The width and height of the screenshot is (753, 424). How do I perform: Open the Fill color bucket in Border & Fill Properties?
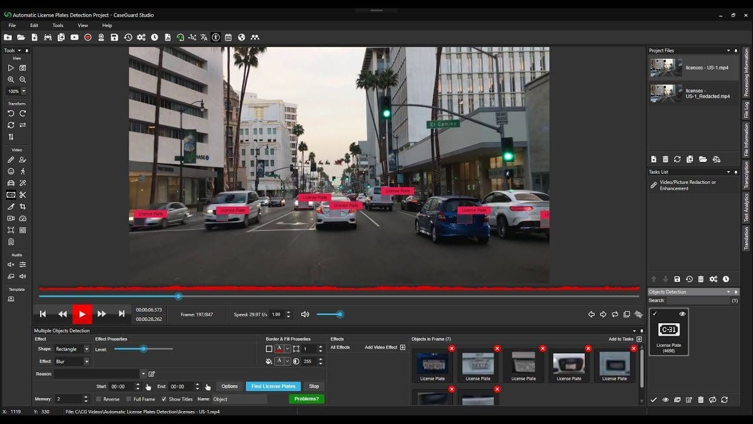[x=269, y=360]
